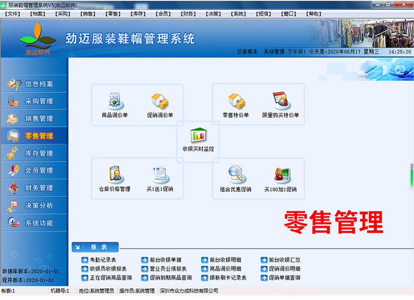Open the 库存 menu
This screenshot has height=300, width=414.
(x=138, y=14)
